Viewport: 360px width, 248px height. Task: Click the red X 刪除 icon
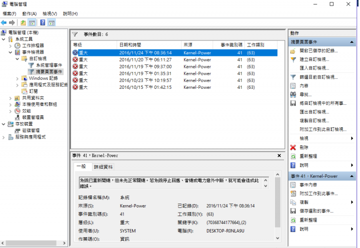293,147
